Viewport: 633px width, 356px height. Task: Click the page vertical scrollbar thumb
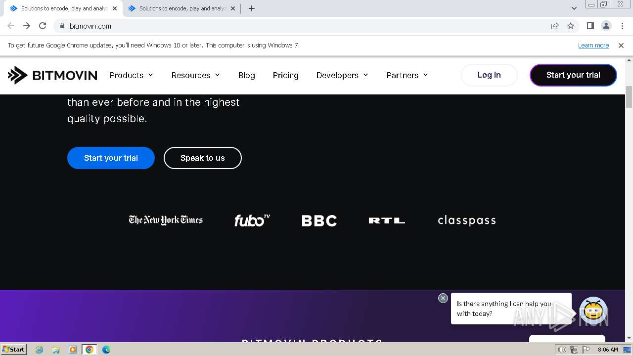[x=629, y=97]
